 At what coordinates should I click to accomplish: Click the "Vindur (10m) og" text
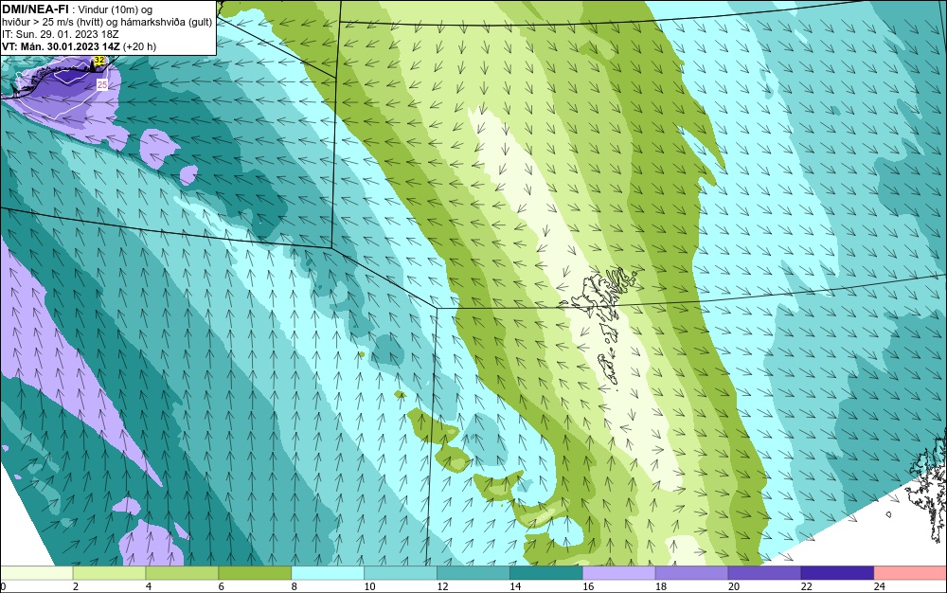(116, 9)
